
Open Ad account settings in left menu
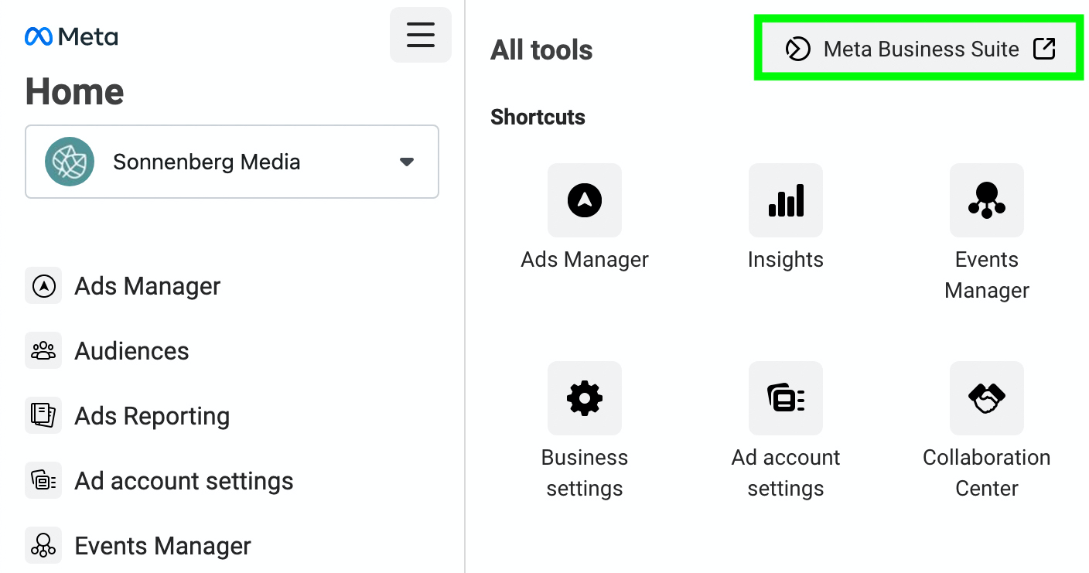pos(183,481)
